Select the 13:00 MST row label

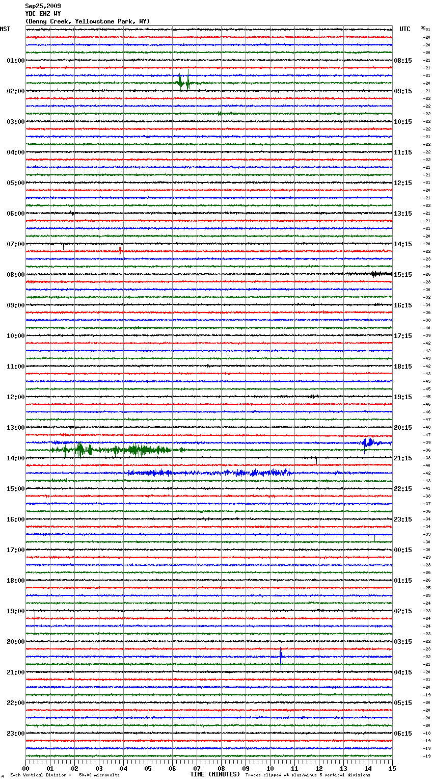pyautogui.click(x=16, y=428)
